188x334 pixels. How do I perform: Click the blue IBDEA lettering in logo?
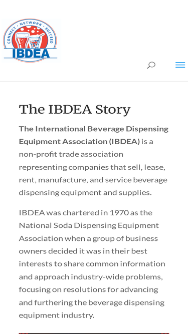31,53
